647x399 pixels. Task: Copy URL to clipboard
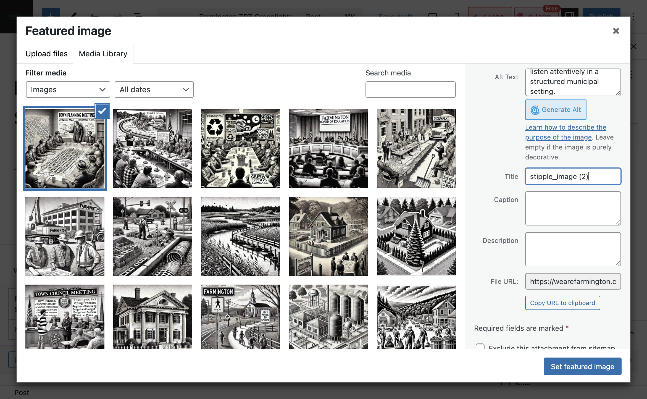pos(562,303)
